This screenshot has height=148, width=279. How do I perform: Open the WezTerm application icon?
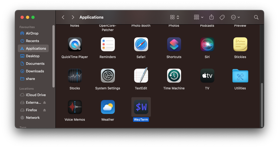pos(141,107)
